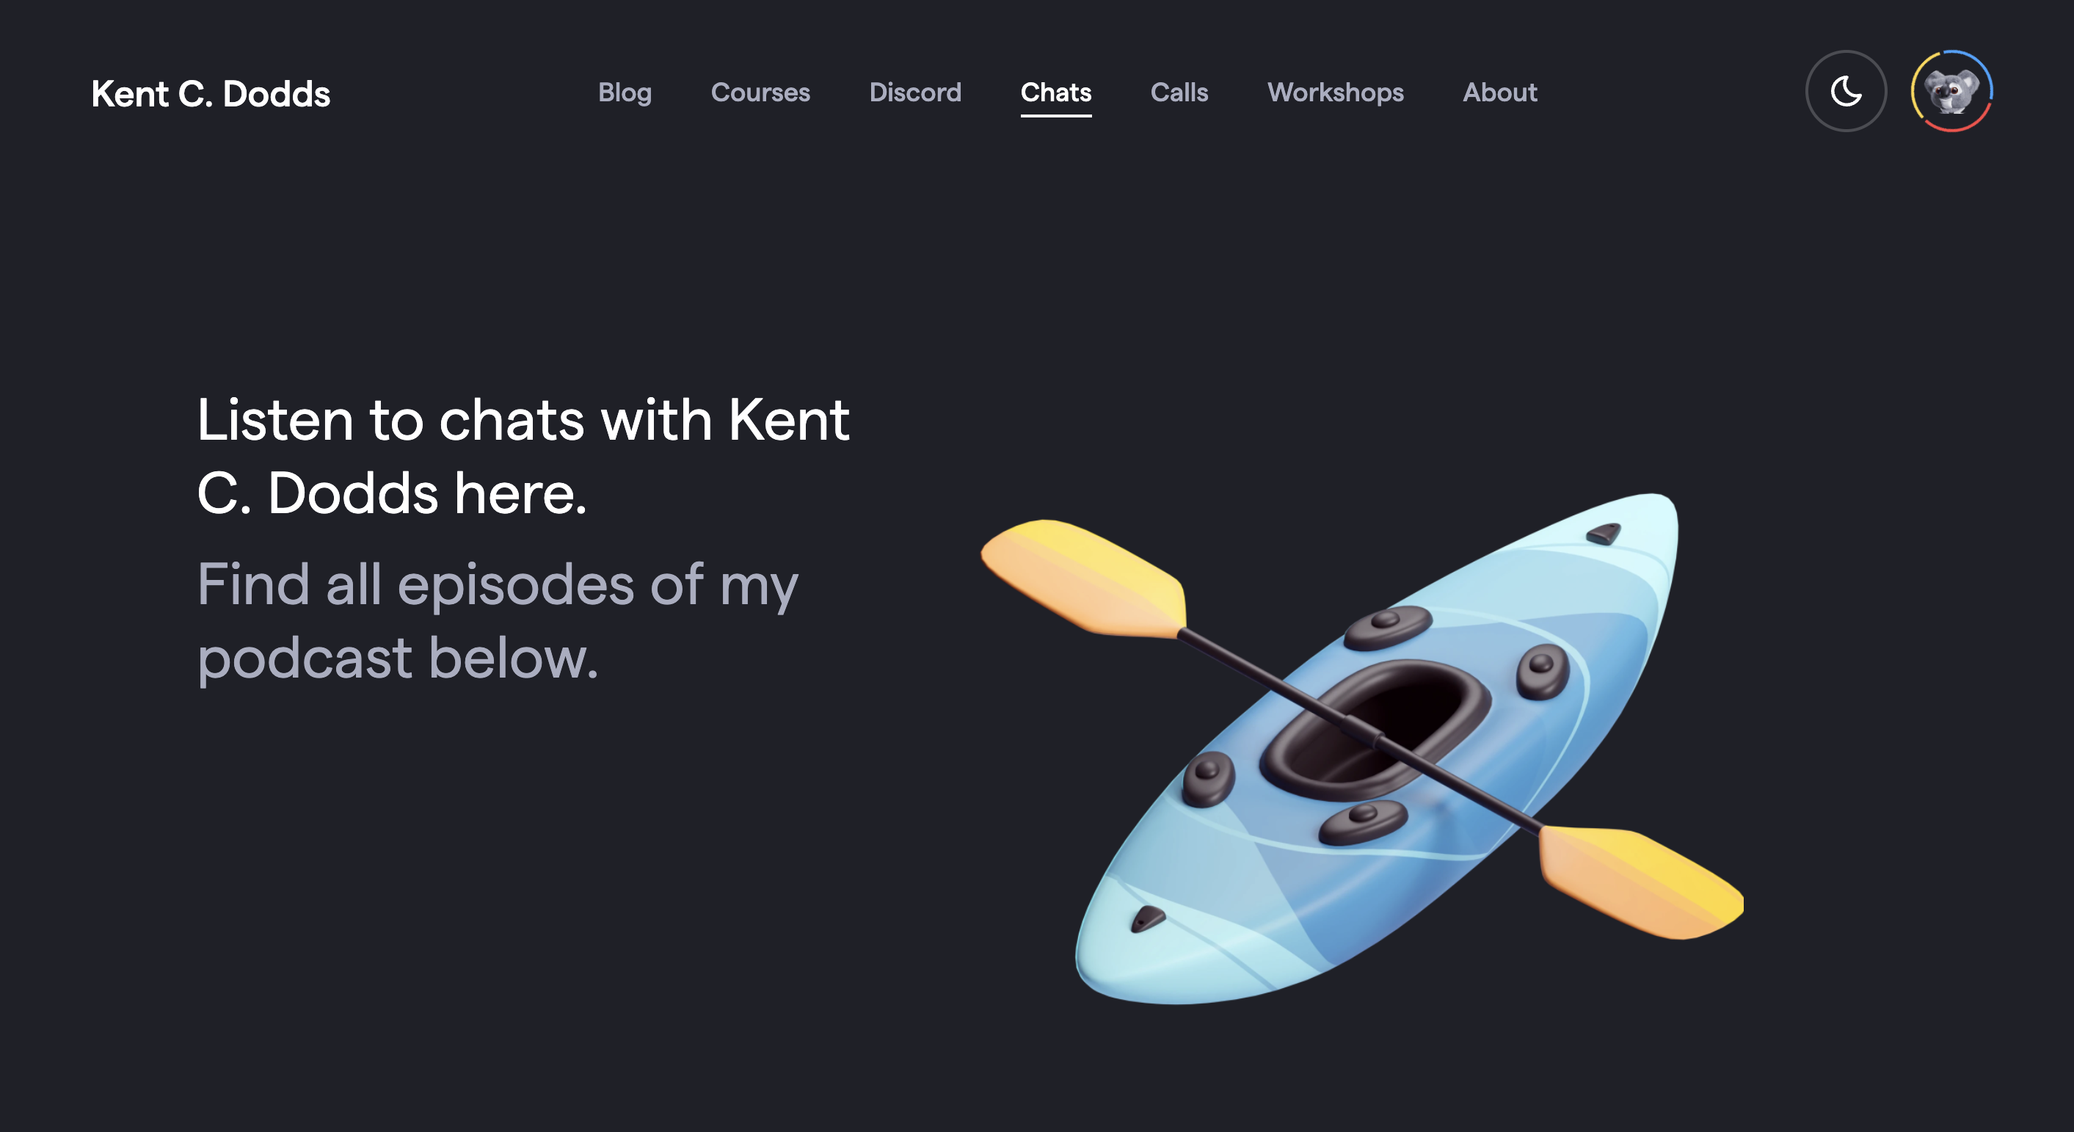Open the koala avatar profile
The width and height of the screenshot is (2074, 1132).
[x=1951, y=91]
